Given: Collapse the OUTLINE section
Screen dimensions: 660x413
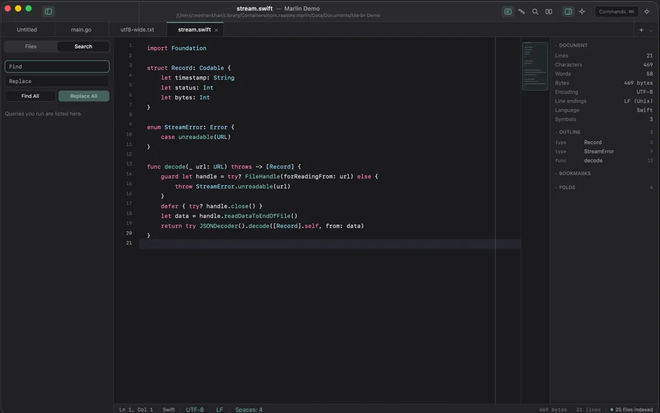Looking at the screenshot, I should [569, 132].
